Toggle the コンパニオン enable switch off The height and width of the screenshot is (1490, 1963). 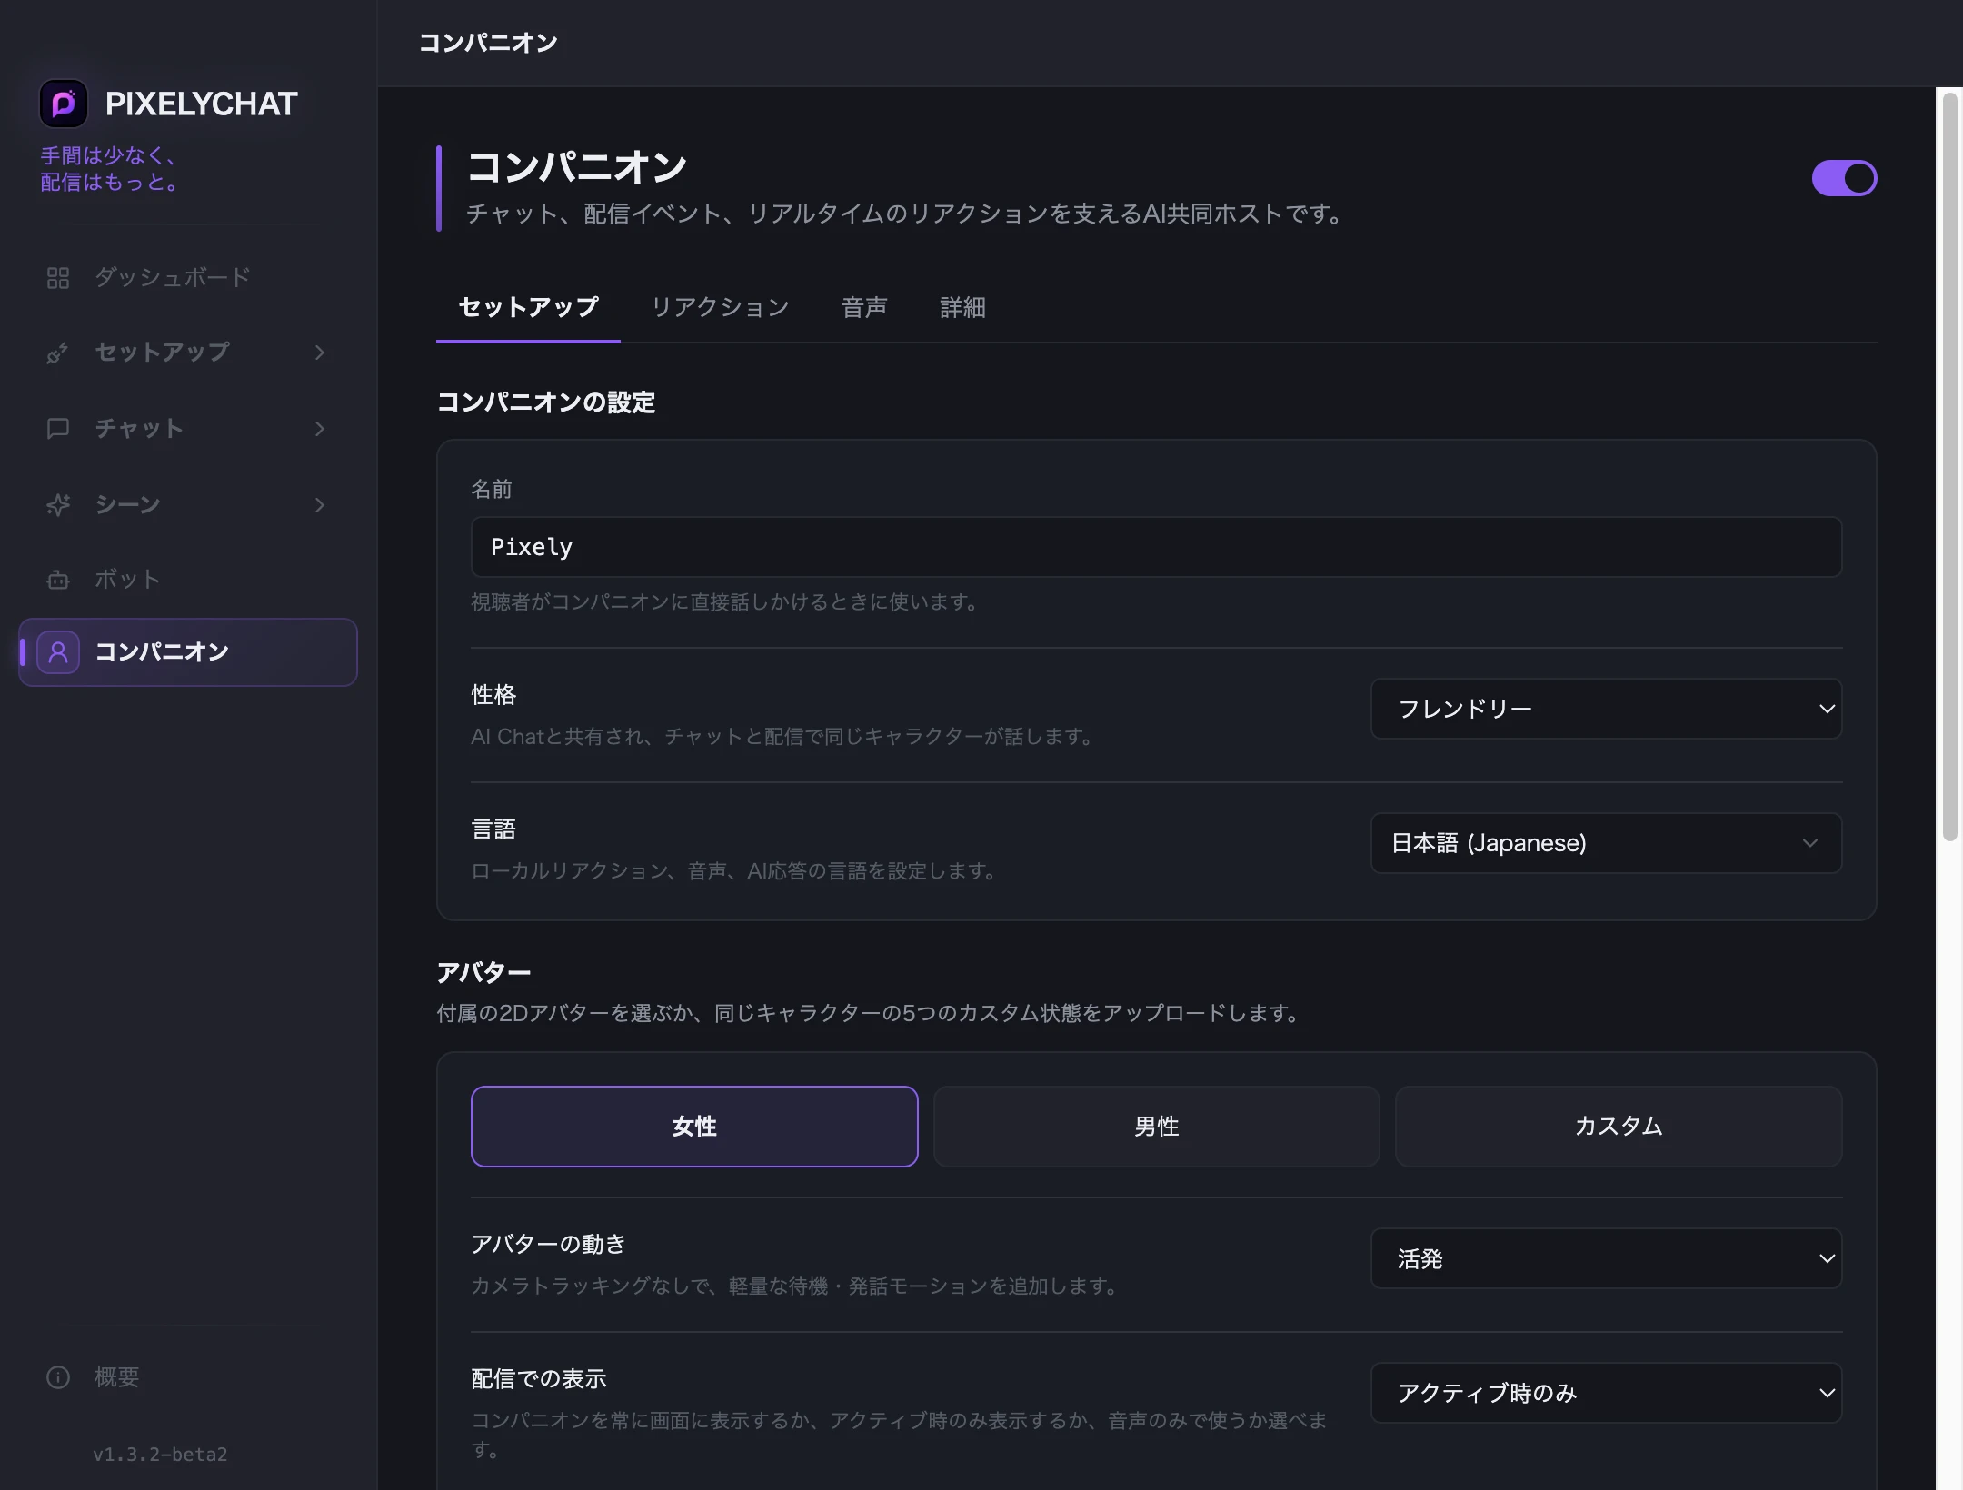[x=1844, y=178]
